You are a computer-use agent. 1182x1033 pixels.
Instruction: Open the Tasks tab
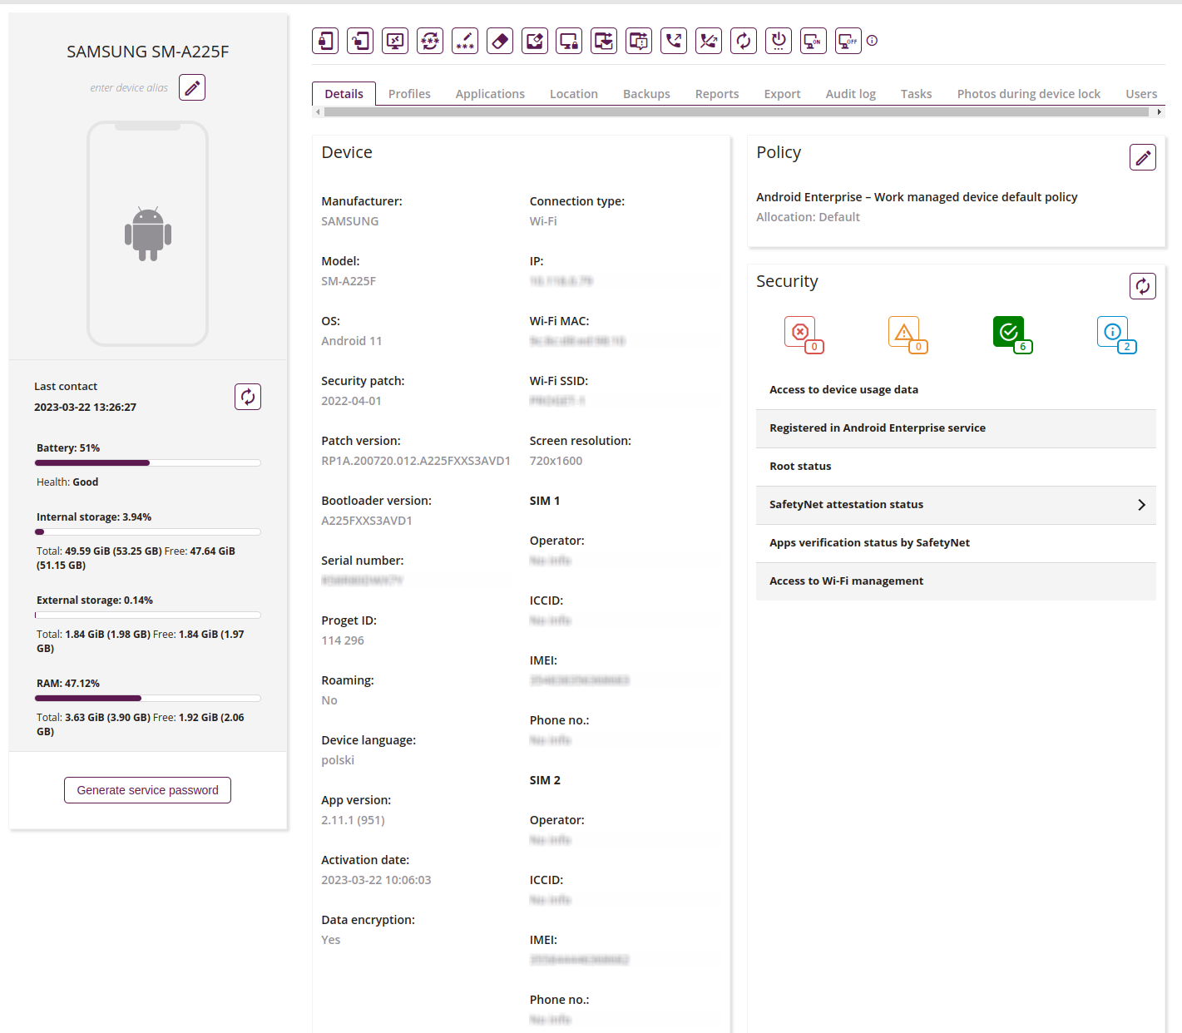[x=916, y=94]
